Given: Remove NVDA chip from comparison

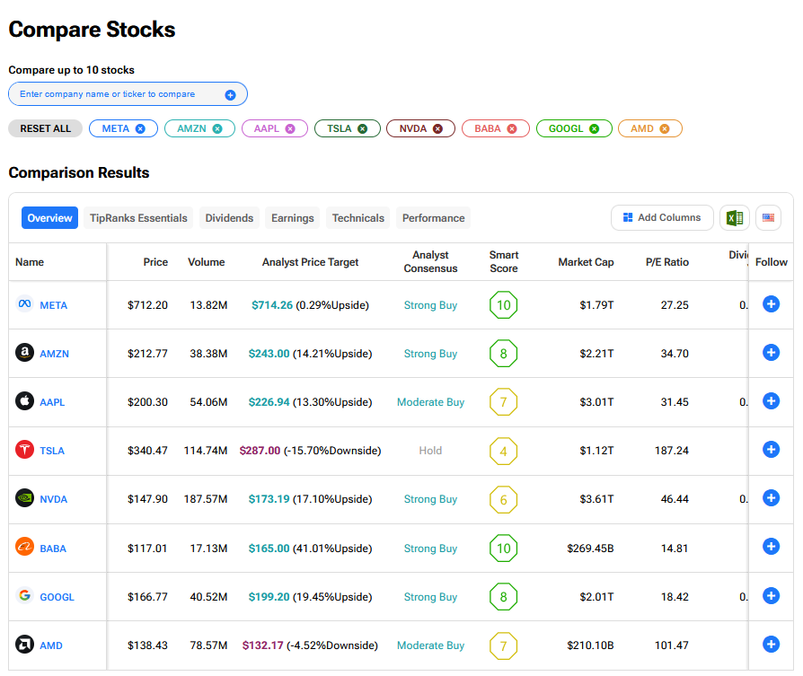Looking at the screenshot, I should (437, 129).
